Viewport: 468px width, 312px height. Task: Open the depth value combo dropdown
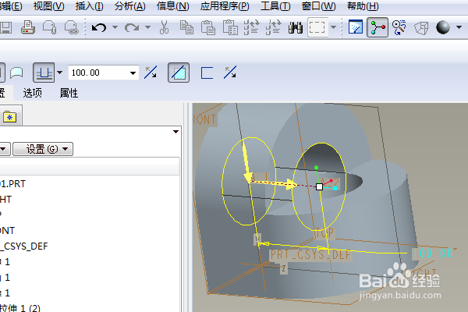pos(133,73)
